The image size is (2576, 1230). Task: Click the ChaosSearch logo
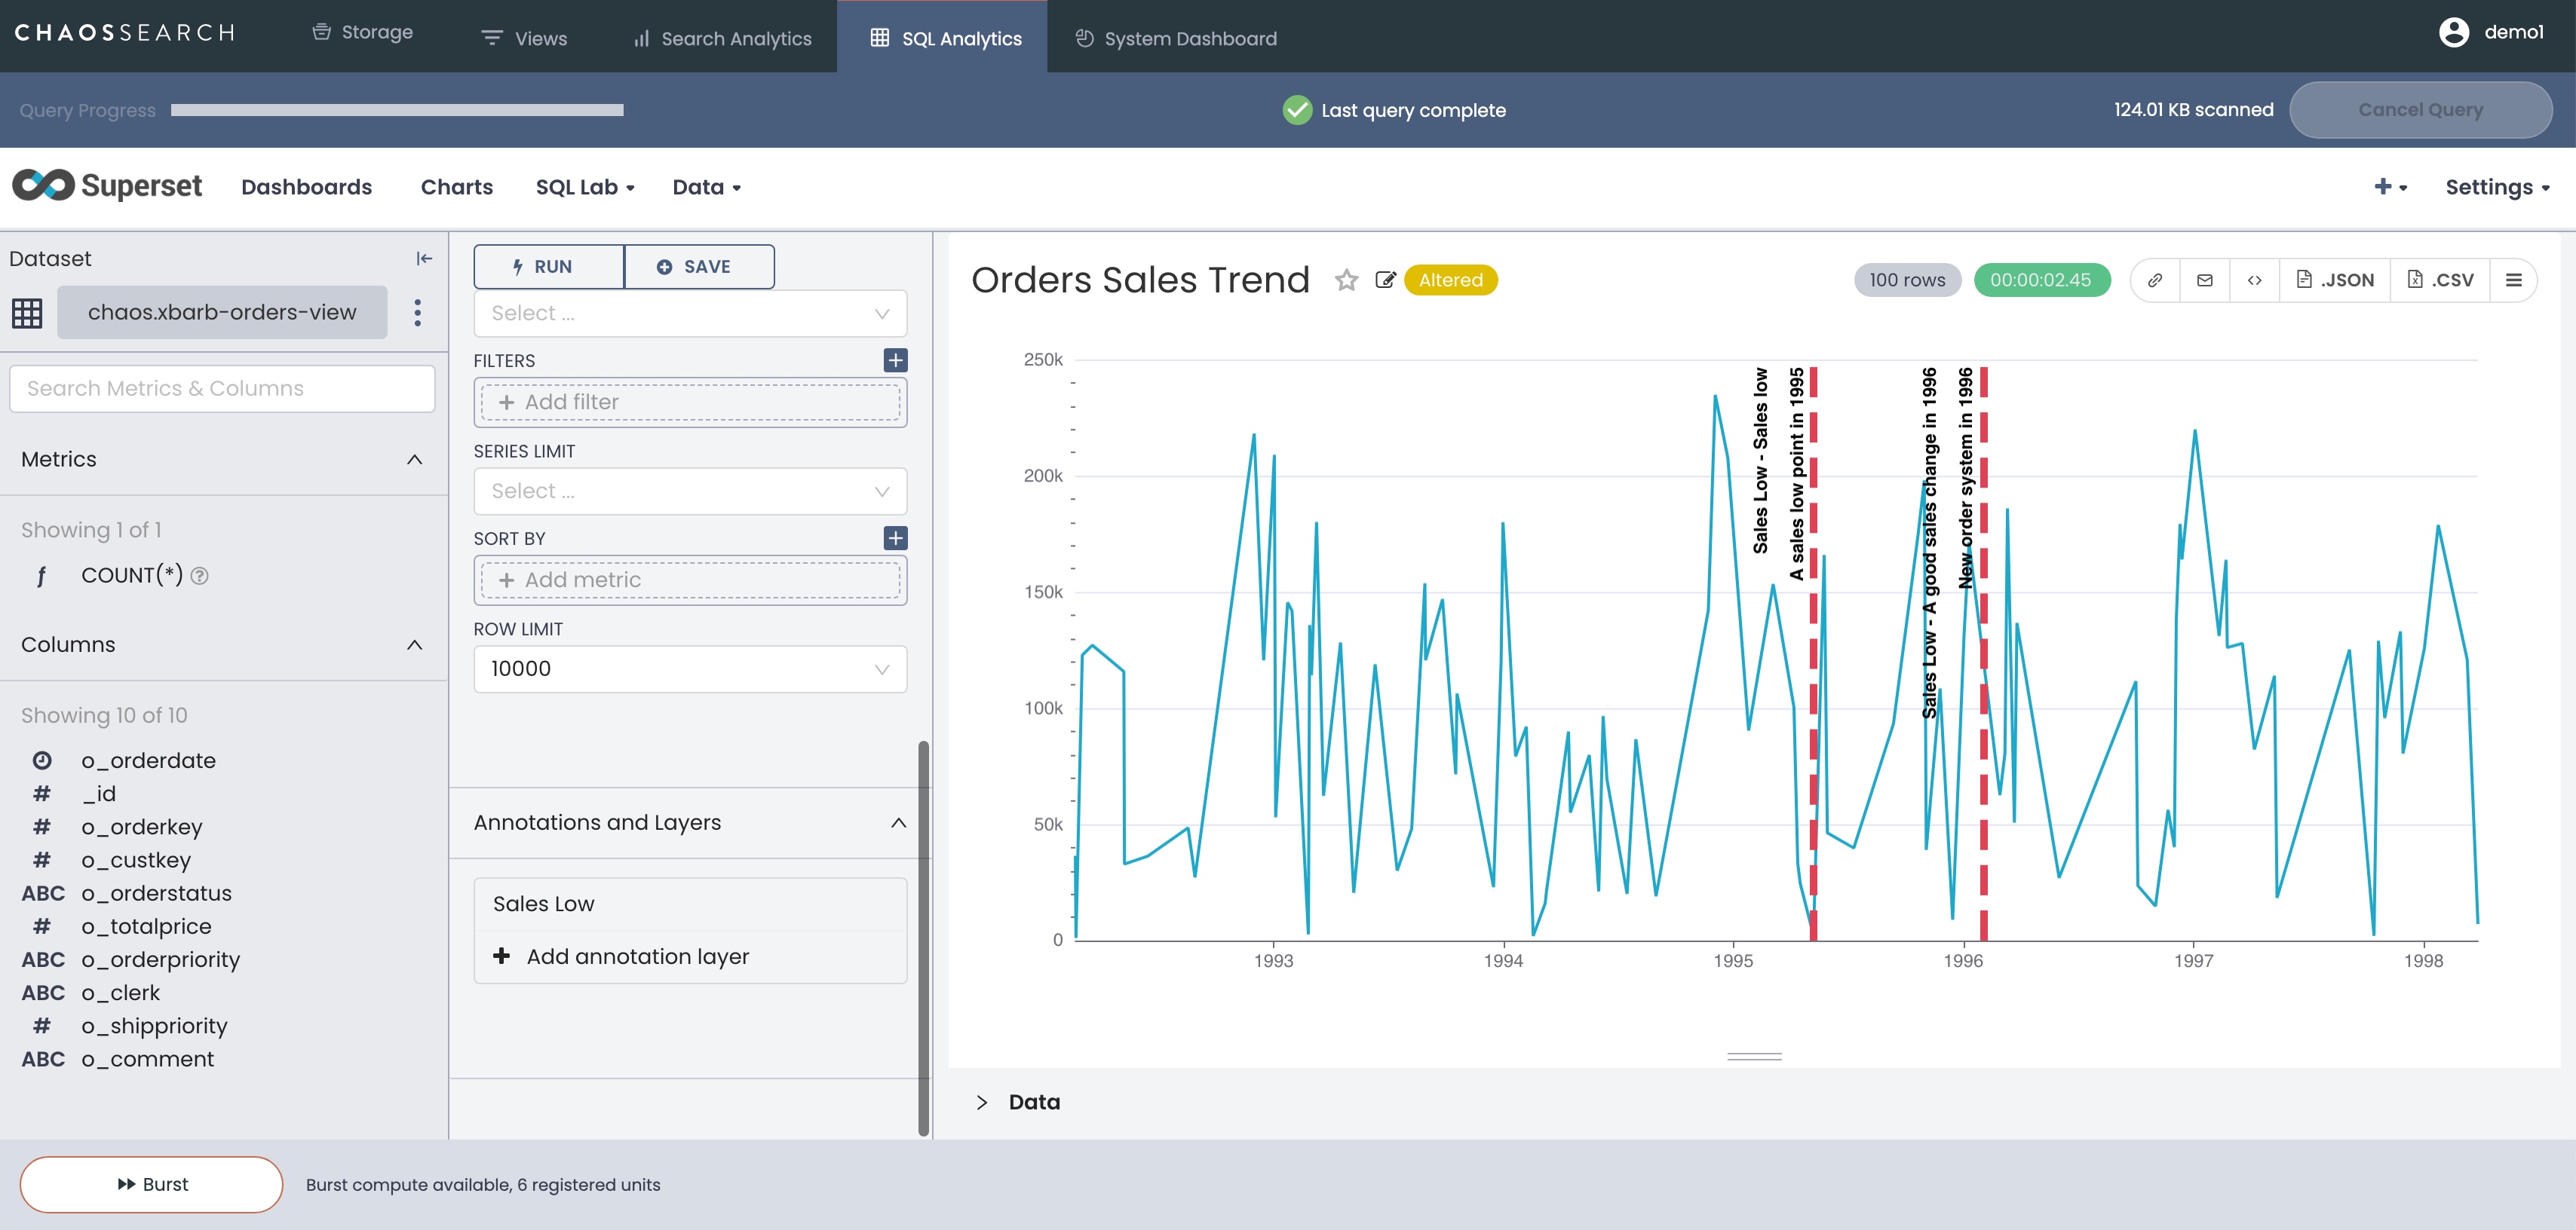pos(124,33)
